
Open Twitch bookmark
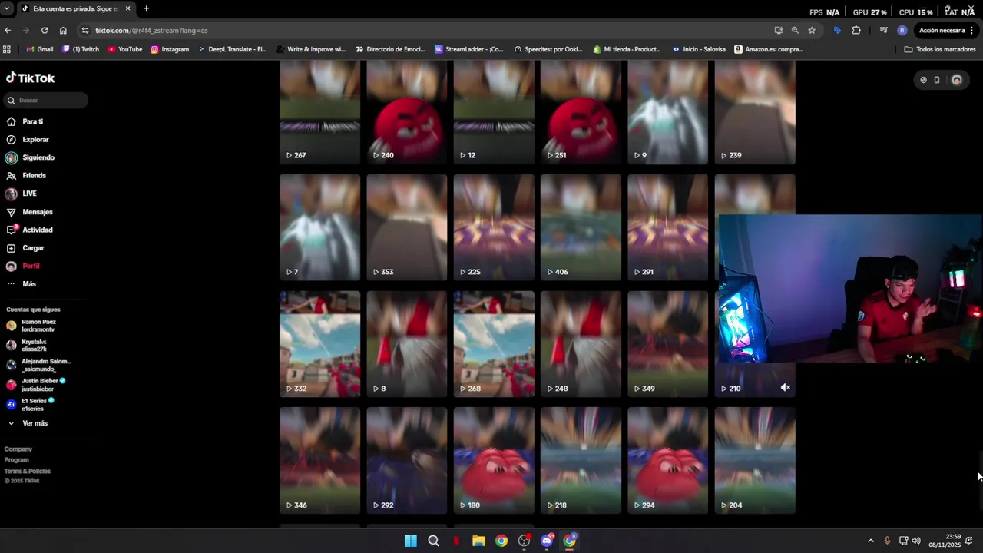[81, 49]
